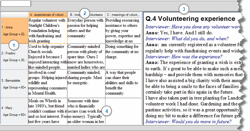Click Anna's Starlight Children's Foundation cell
The image size is (250, 131).
[48, 31]
